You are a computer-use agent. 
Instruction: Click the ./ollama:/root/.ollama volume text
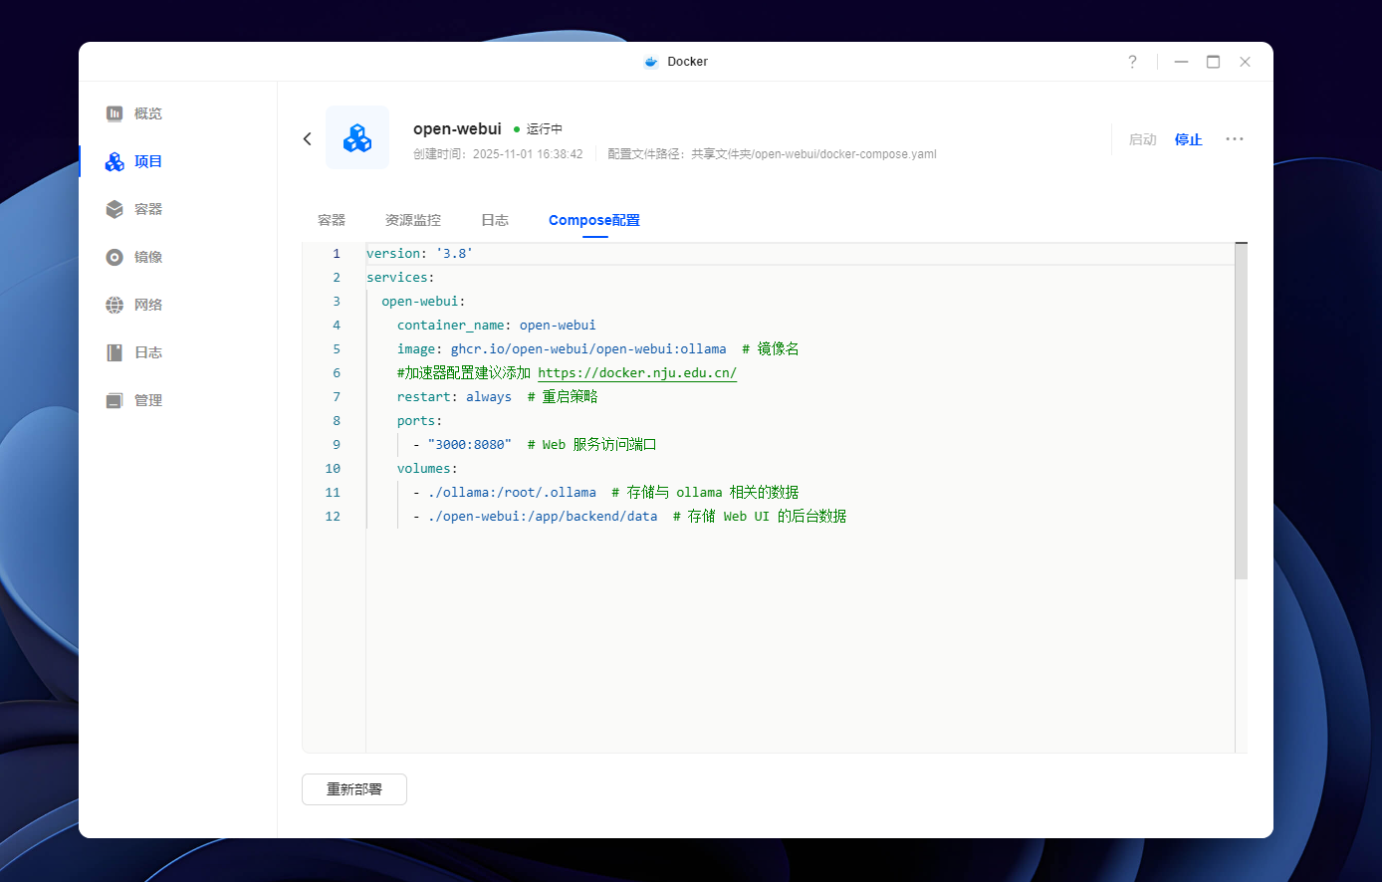(512, 493)
